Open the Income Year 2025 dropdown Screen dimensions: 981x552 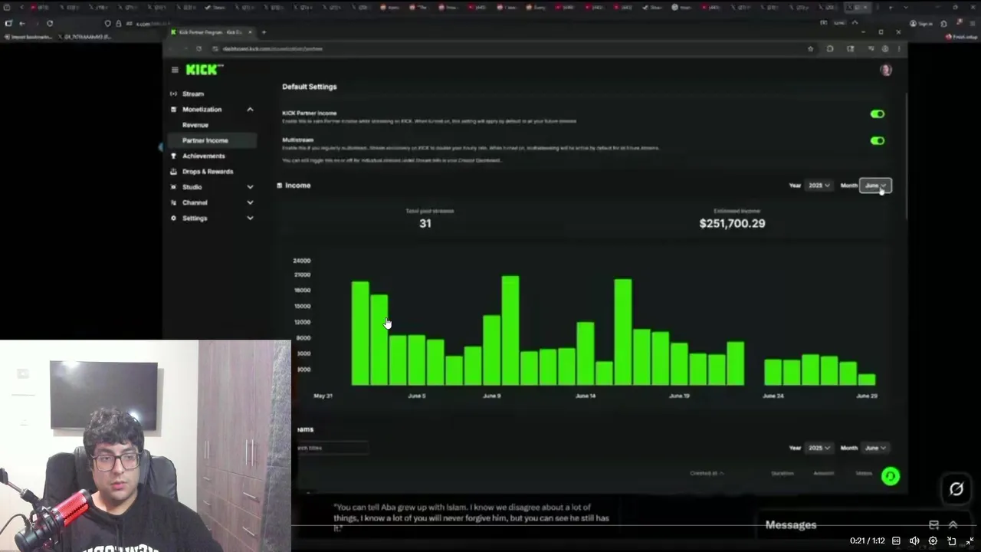tap(819, 186)
